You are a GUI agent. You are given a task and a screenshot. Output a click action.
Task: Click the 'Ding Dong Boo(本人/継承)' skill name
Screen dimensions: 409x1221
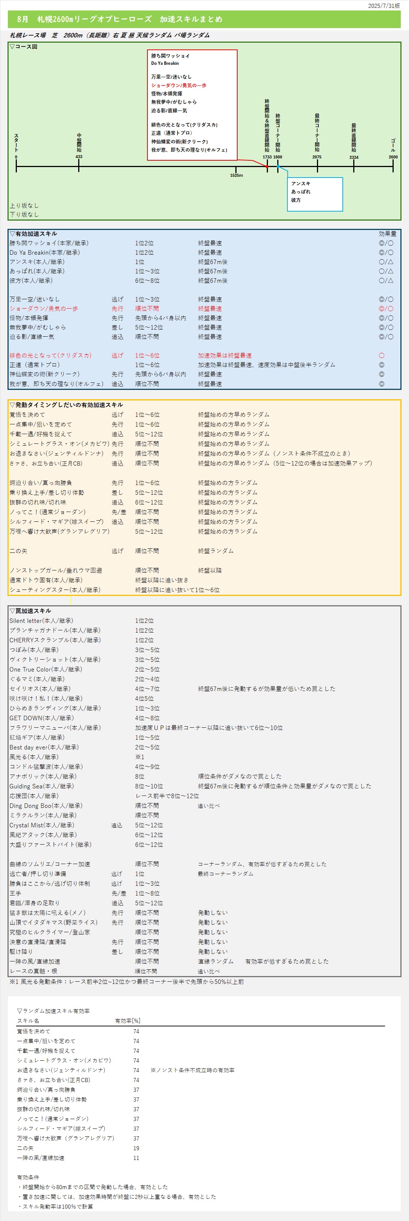tap(46, 806)
